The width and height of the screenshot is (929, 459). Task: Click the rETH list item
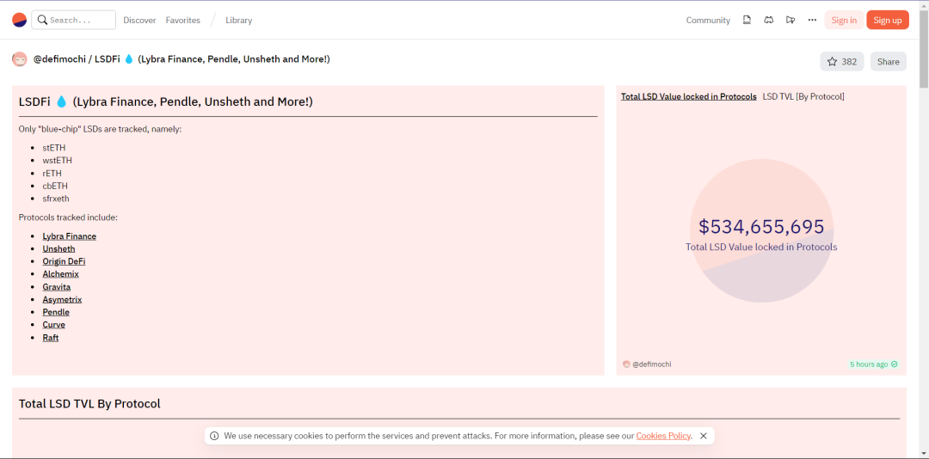52,173
